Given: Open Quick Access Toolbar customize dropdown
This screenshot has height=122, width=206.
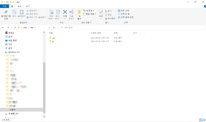Looking at the screenshot, I should click(13, 2).
